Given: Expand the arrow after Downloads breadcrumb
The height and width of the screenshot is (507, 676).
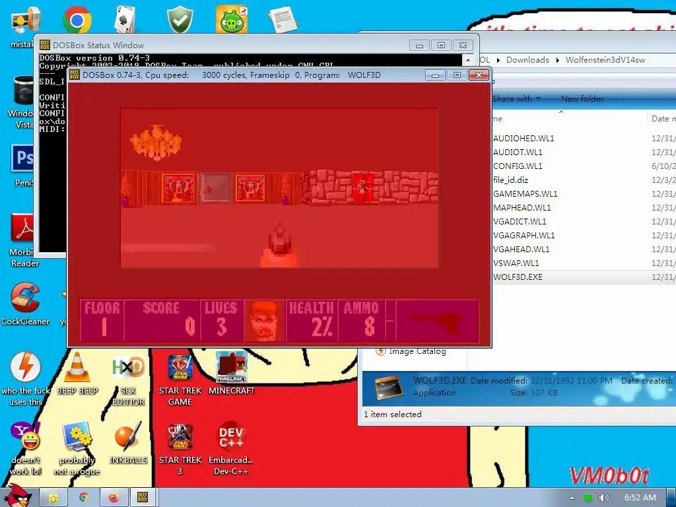Looking at the screenshot, I should pos(557,60).
